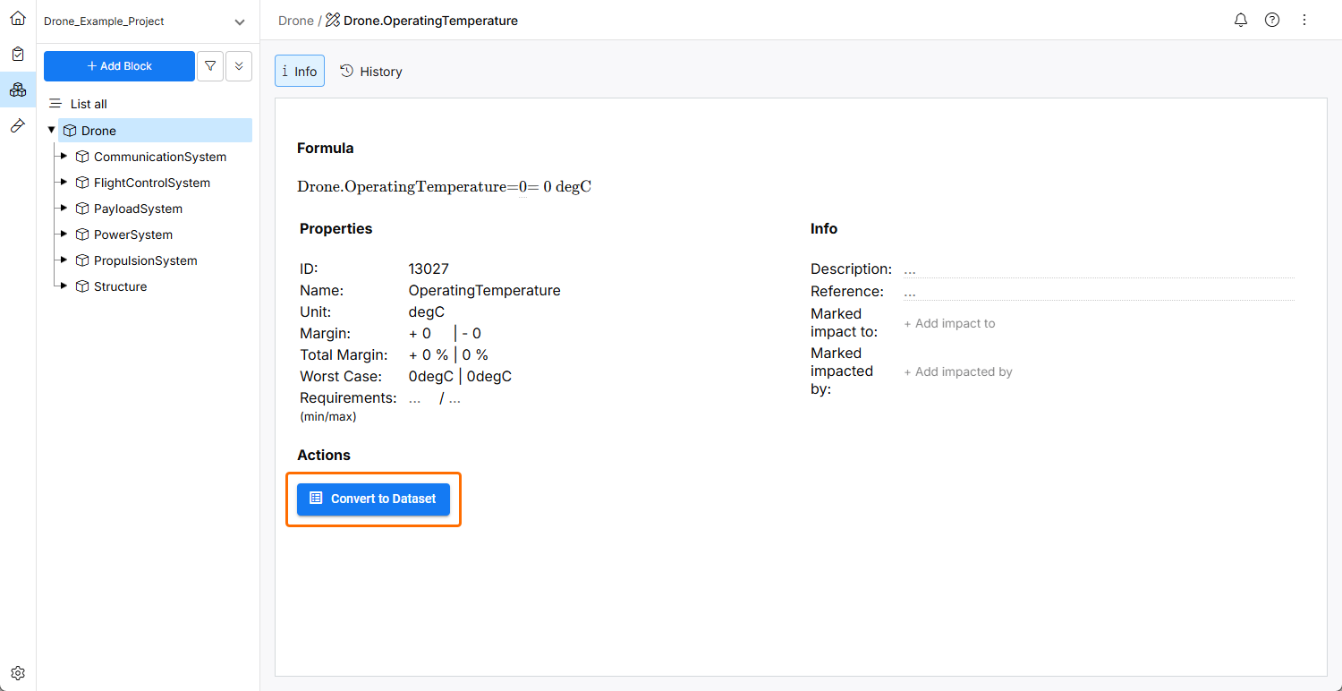1342x691 pixels.
Task: Open settings gear at bottom left
Action: pos(18,673)
